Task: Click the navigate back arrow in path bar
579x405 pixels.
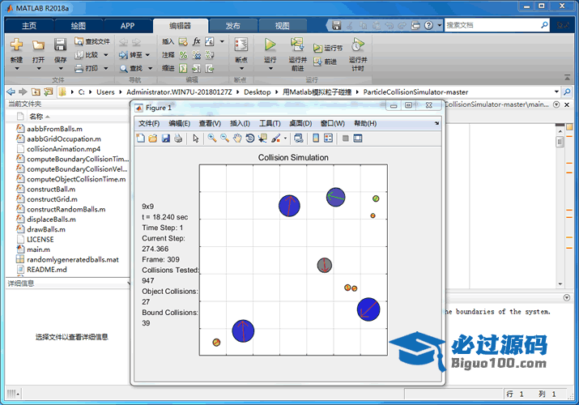Action: click(x=11, y=92)
